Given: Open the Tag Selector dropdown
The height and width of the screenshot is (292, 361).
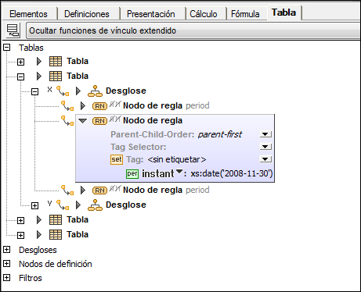Looking at the screenshot, I should [265, 147].
